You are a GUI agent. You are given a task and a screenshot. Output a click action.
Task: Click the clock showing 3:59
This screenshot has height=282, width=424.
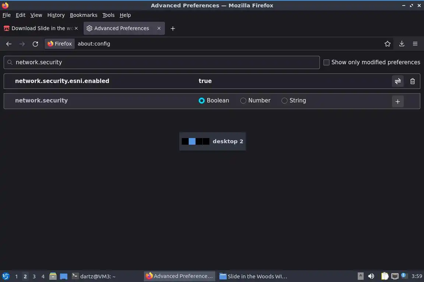click(x=416, y=276)
